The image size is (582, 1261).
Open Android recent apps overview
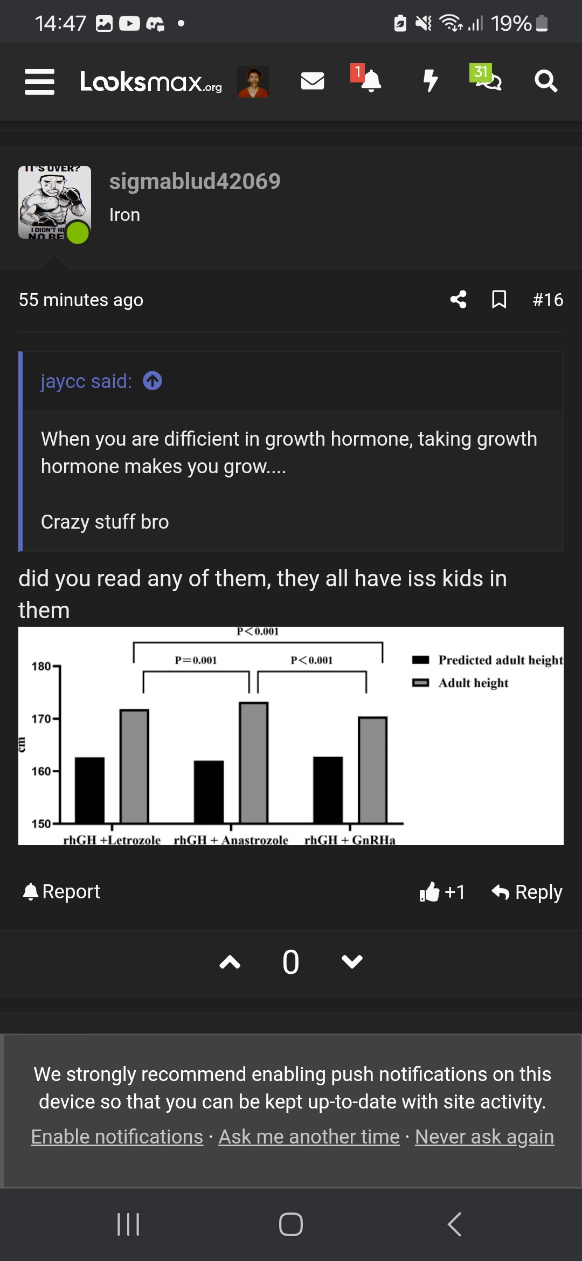[x=128, y=1223]
